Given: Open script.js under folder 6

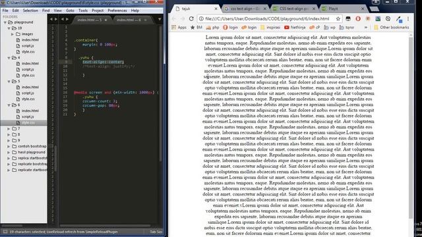Looking at the screenshot, I should point(28,117).
